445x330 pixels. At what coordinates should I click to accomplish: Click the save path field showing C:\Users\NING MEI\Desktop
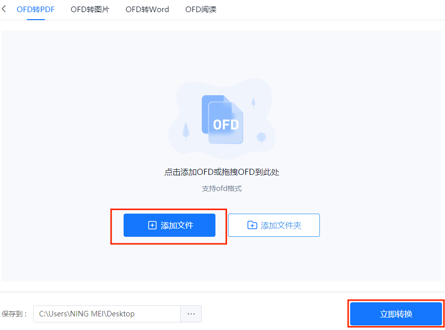tap(107, 314)
